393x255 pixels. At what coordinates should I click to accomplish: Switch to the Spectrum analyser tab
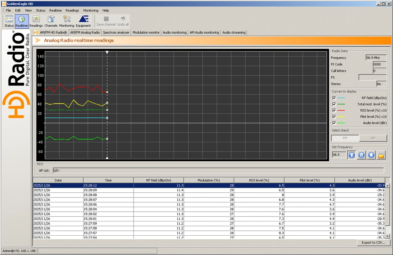(x=116, y=33)
